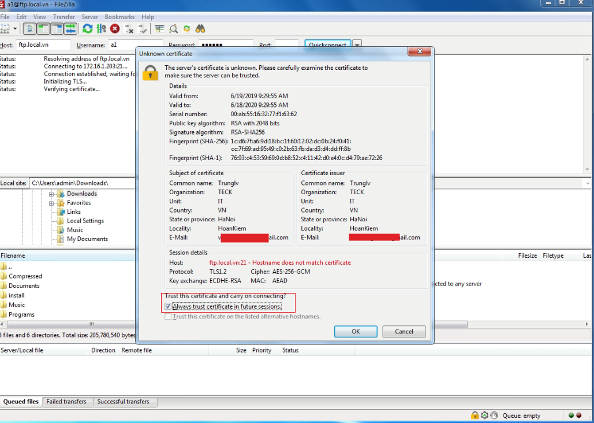Click the Port input field
Viewport: 594px width, 423px height.
pos(286,44)
